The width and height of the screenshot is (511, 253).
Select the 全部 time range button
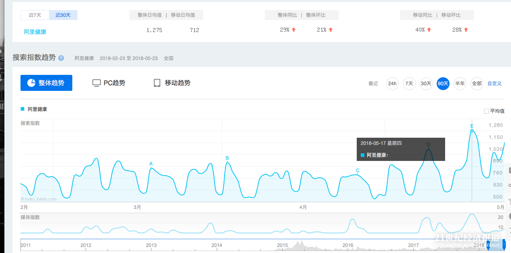476,83
